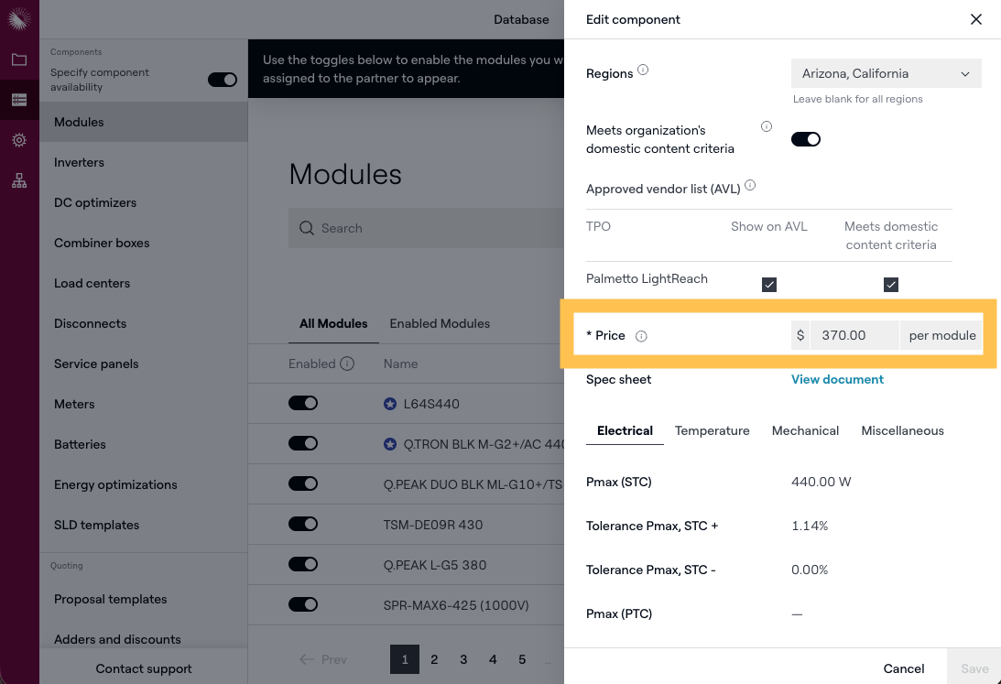
Task: Click the Enabled column info icon
Action: coord(347,364)
